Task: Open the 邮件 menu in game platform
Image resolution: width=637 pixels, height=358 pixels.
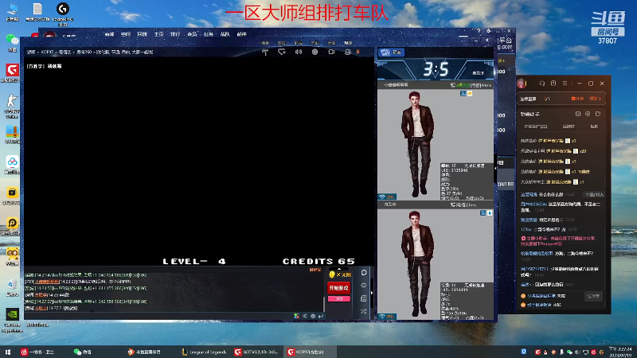Action: click(242, 34)
